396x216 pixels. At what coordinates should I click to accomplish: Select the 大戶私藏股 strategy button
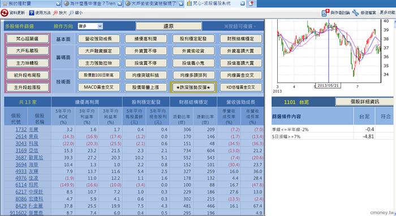pyautogui.click(x=27, y=51)
